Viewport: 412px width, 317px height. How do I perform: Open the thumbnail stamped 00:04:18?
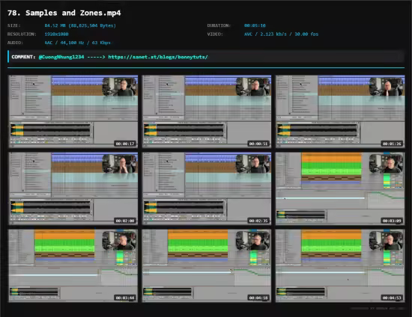click(207, 265)
